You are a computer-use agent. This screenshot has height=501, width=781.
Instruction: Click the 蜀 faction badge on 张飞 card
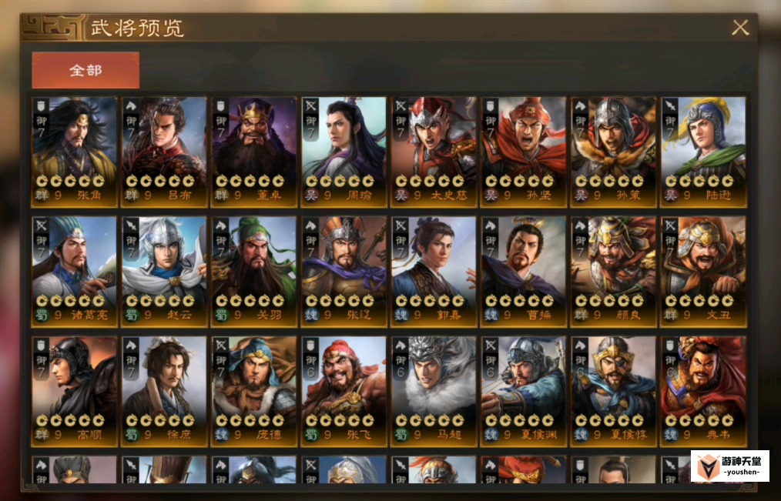point(311,434)
